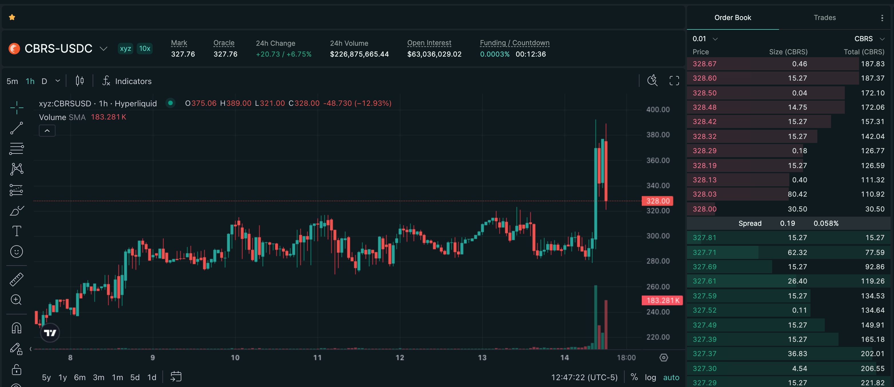Viewport: 894px width, 387px height.
Task: Expand the CBRS-USDC pair selector
Action: click(103, 49)
